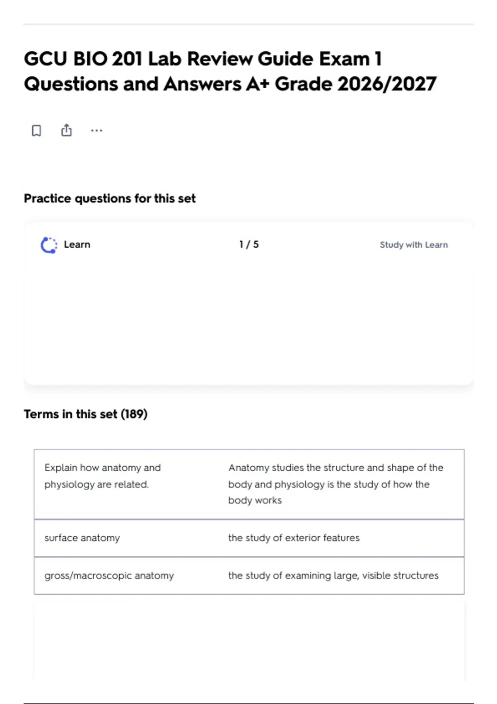The width and height of the screenshot is (497, 704).
Task: Click the examining large, visible structures definition
Action: point(333,576)
